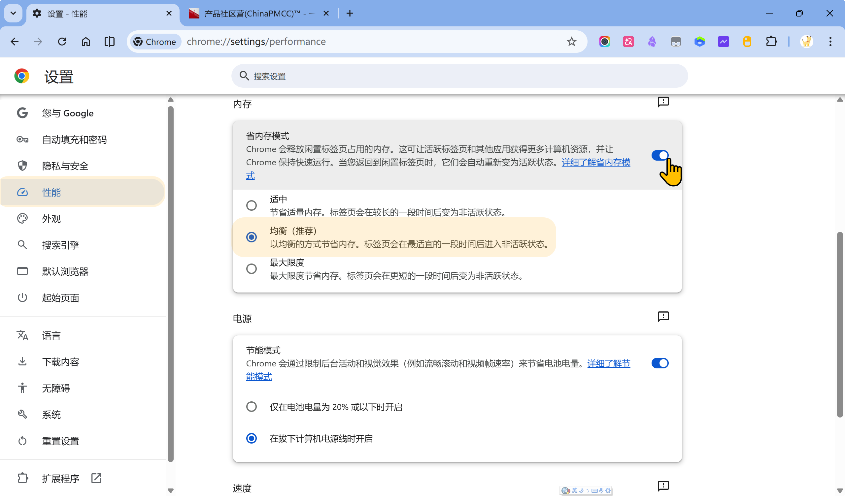The height and width of the screenshot is (496, 845).
Task: Choose 仅在电池电量为 20% 或以下时开启
Action: click(x=252, y=407)
